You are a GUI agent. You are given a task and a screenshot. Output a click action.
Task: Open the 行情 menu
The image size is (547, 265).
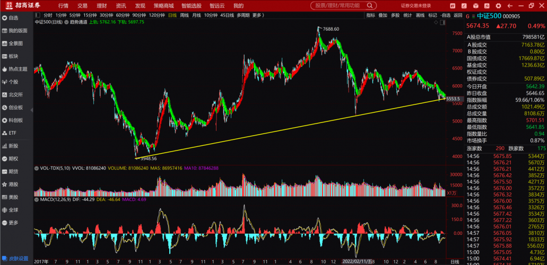click(x=63, y=5)
